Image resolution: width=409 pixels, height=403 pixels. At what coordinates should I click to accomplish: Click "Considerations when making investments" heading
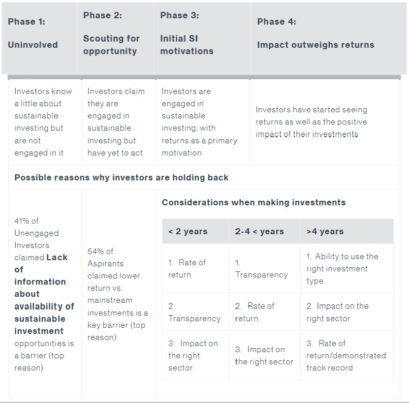[254, 202]
